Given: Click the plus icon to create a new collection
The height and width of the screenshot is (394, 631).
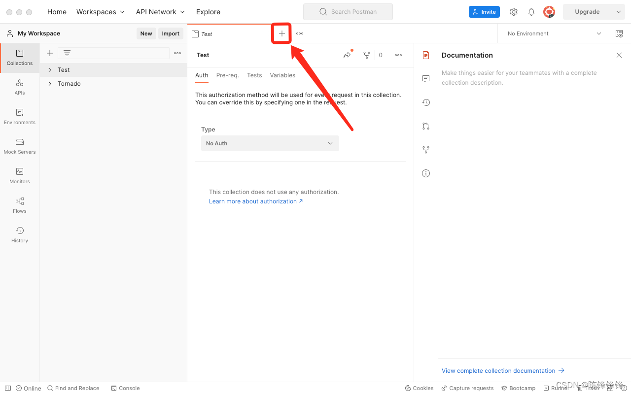Looking at the screenshot, I should 50,53.
